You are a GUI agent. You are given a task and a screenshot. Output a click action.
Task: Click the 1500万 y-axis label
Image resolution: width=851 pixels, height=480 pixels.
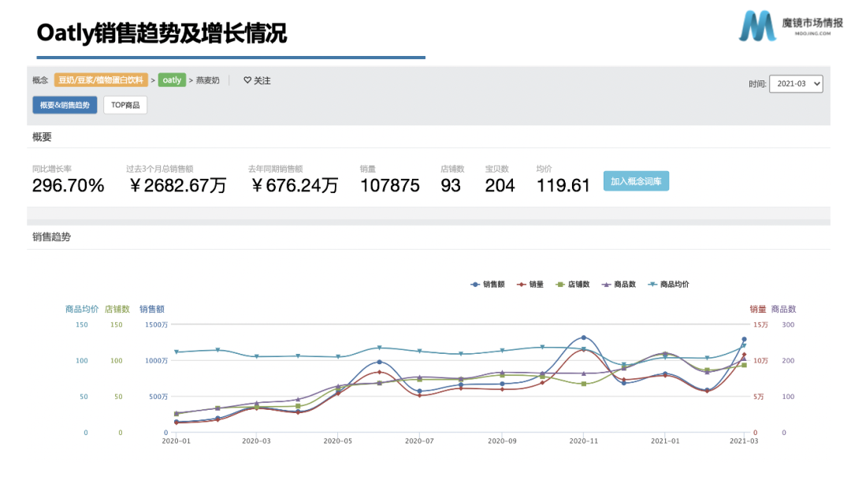click(156, 325)
